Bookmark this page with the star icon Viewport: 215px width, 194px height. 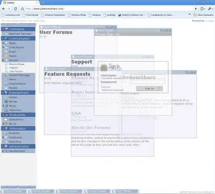[22, 9]
